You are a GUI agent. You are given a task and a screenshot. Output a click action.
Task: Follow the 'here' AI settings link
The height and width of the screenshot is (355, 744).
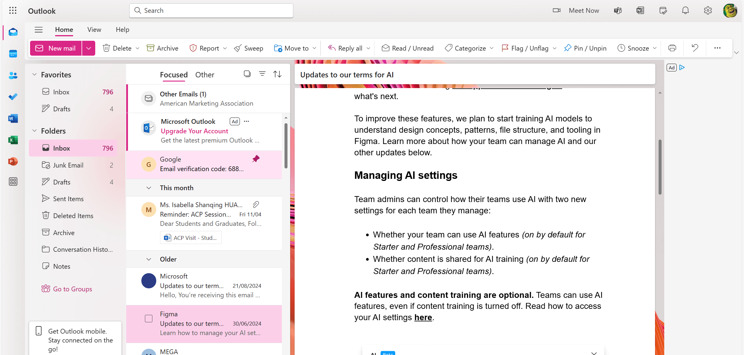coord(423,318)
